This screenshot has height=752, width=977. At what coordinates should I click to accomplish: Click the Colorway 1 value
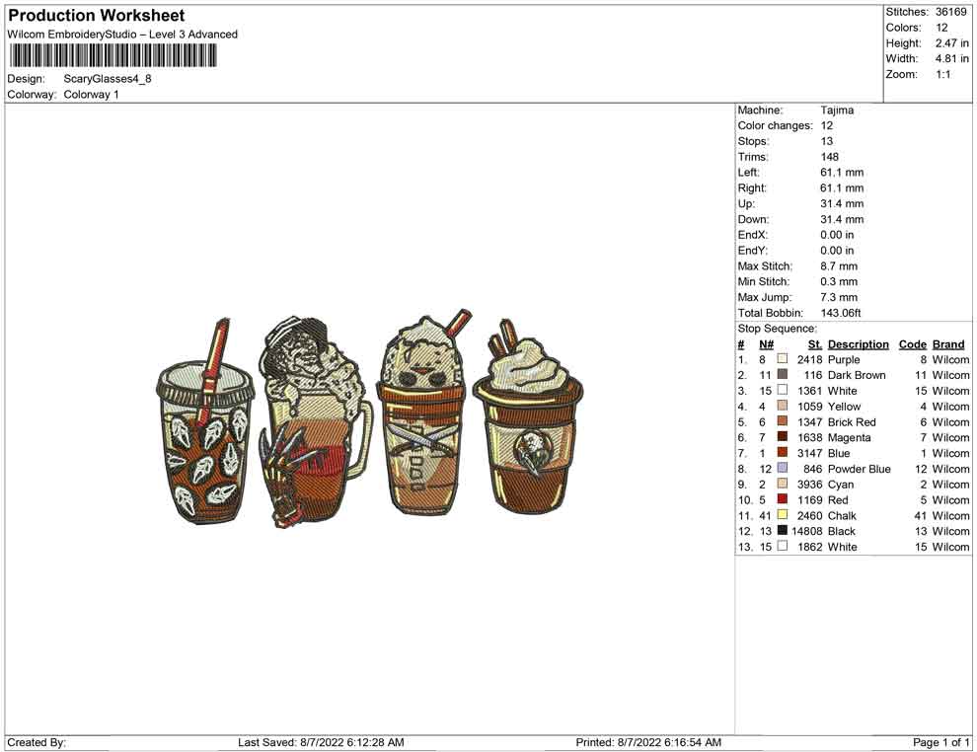click(91, 94)
